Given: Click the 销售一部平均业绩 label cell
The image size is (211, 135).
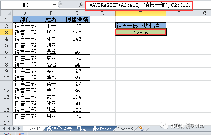Looking at the screenshot, I should tap(141, 25).
